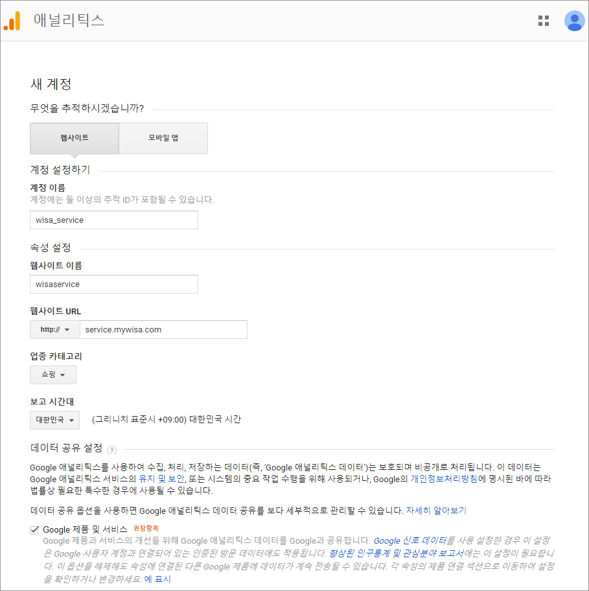This screenshot has height=591, width=589.
Task: Click the 자세히 알아보기 link
Action: pyautogui.click(x=436, y=511)
